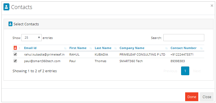Screen dimensions: 216x103
Task: Open the Show entries dropdown
Action: coord(31,38)
